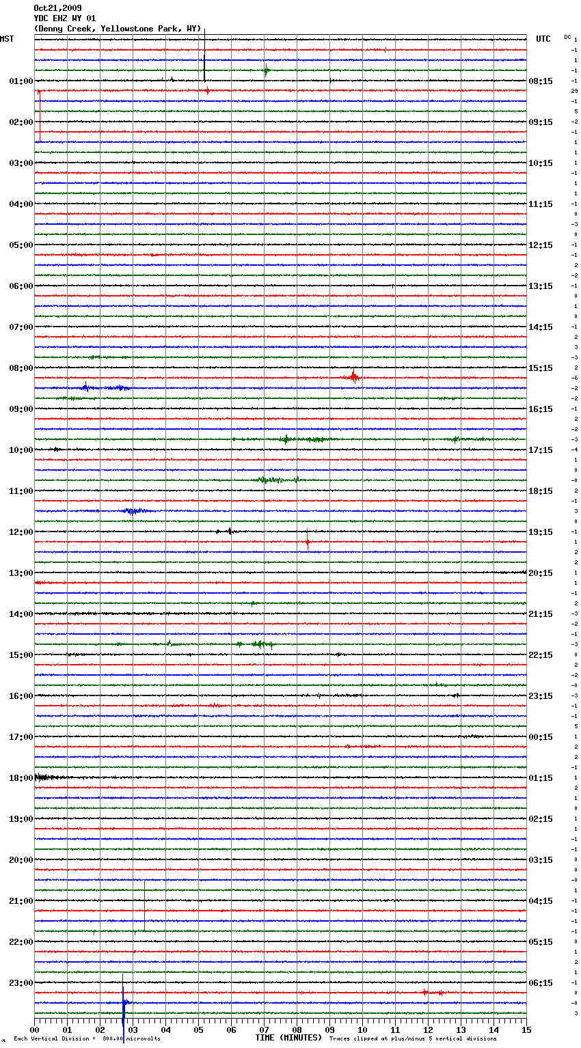Click the red seismic burst on the 08:00 trace
The image size is (581, 1048).
point(353,376)
